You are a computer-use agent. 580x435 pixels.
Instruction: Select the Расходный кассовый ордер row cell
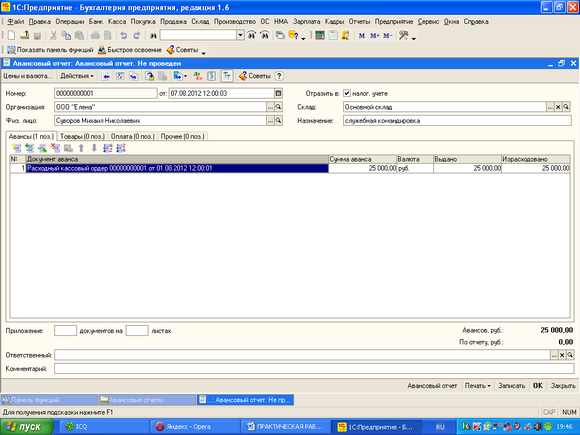(177, 168)
